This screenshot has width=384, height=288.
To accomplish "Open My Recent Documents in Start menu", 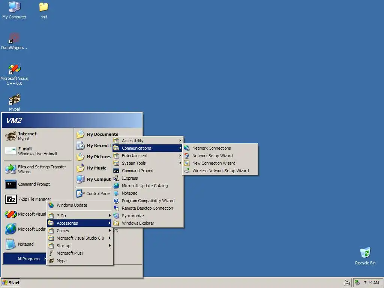I will point(93,145).
